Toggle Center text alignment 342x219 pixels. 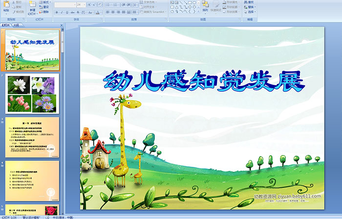pyautogui.click(x=113, y=12)
